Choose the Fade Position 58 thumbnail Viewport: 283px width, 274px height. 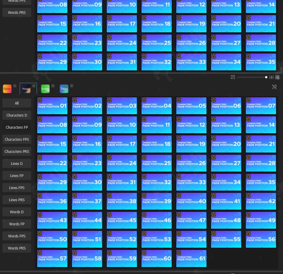[87, 258]
